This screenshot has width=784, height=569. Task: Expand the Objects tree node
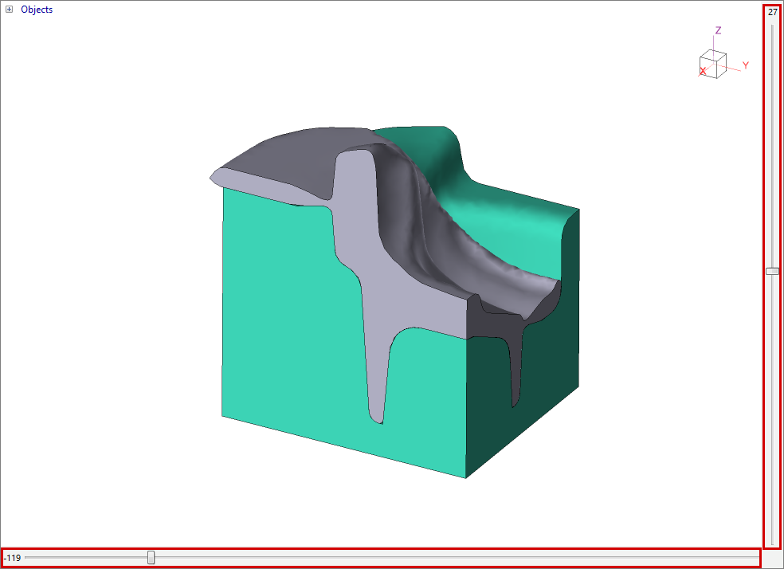pyautogui.click(x=10, y=10)
